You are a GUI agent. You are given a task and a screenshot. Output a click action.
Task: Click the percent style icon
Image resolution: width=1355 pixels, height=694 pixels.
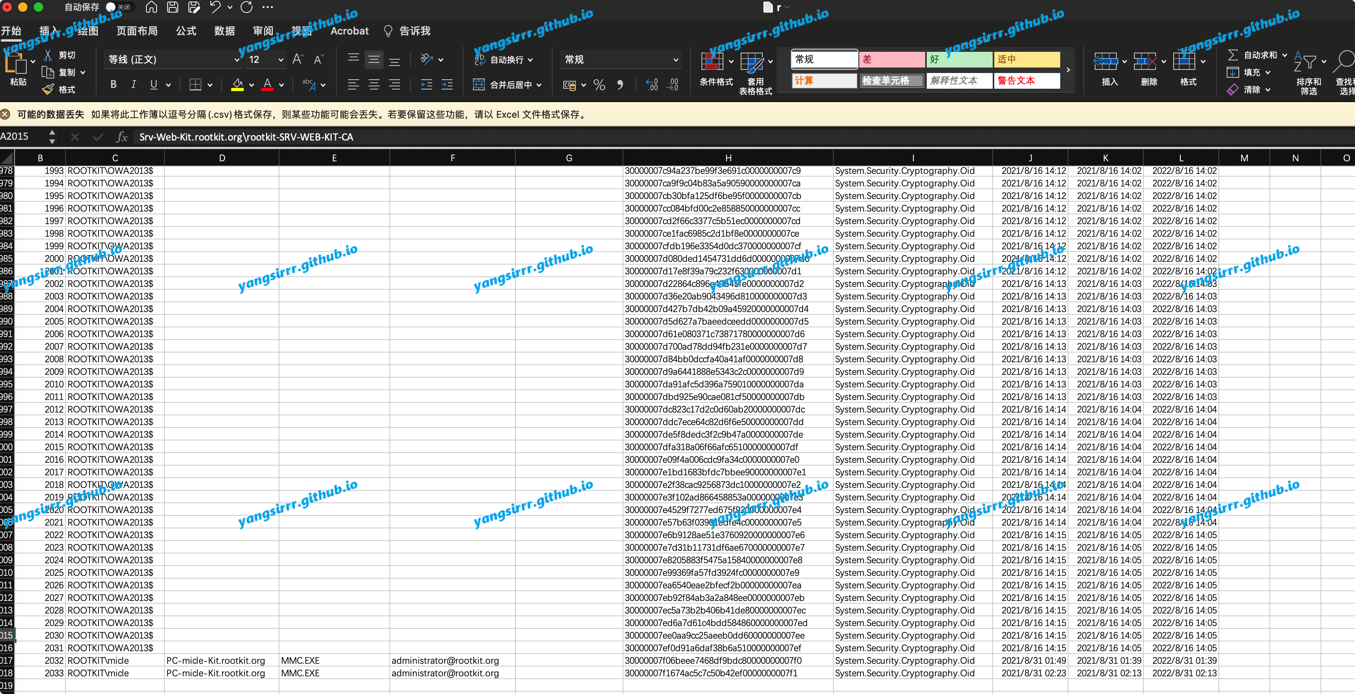tap(599, 85)
